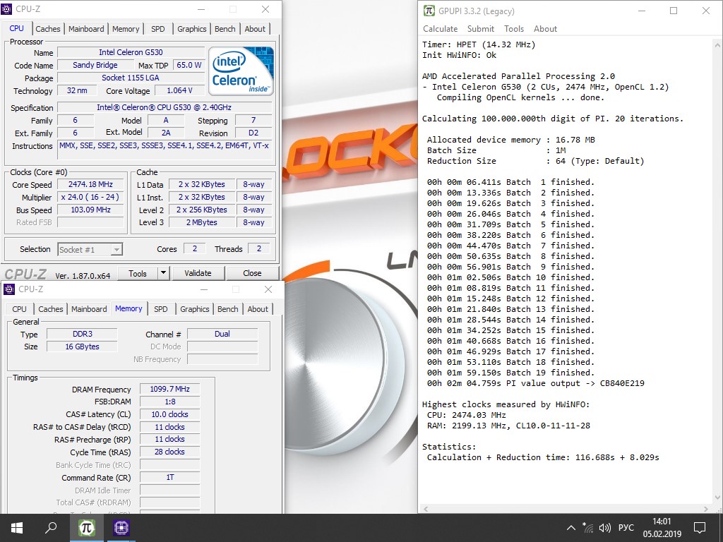Image resolution: width=723 pixels, height=542 pixels.
Task: Select the CPU tab in the upper CPU-Z window
Action: pos(17,28)
